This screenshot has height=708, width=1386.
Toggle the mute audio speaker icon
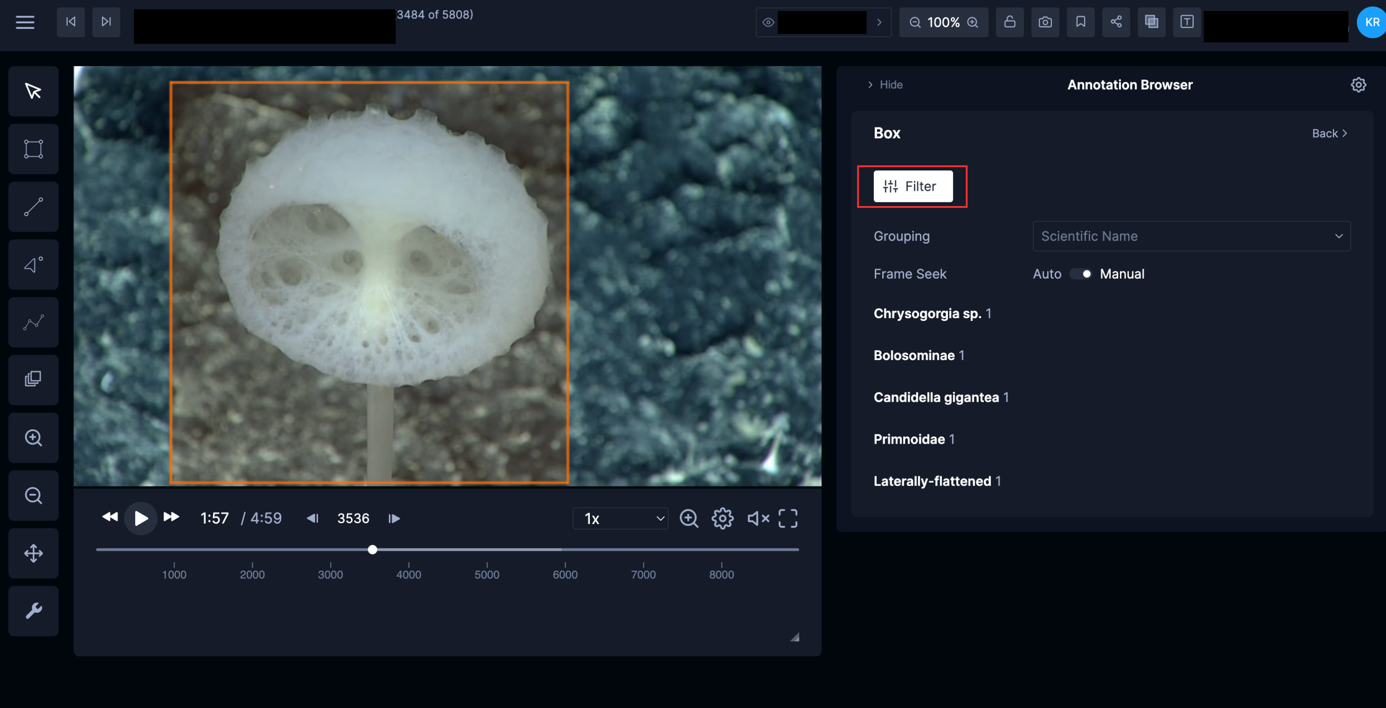coord(758,518)
